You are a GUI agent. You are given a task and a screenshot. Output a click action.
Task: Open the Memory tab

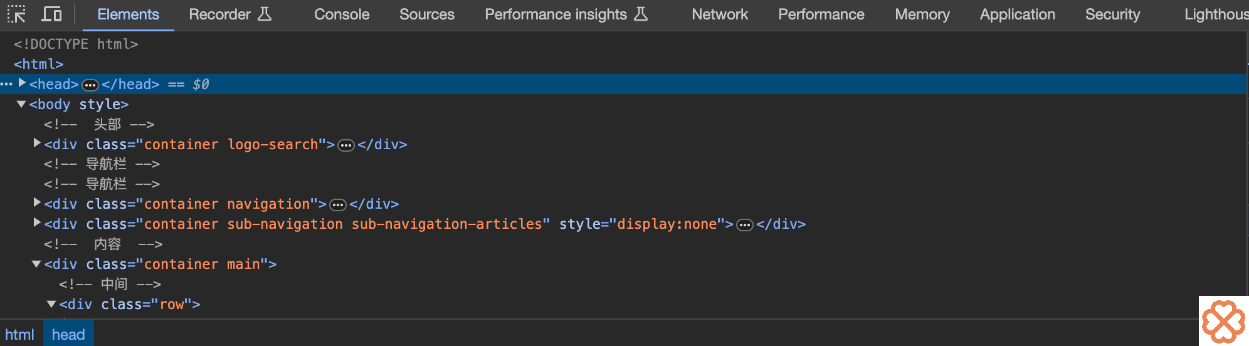[x=922, y=14]
